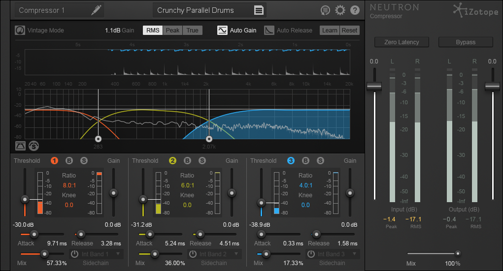Enable Auto Release

tap(269, 30)
